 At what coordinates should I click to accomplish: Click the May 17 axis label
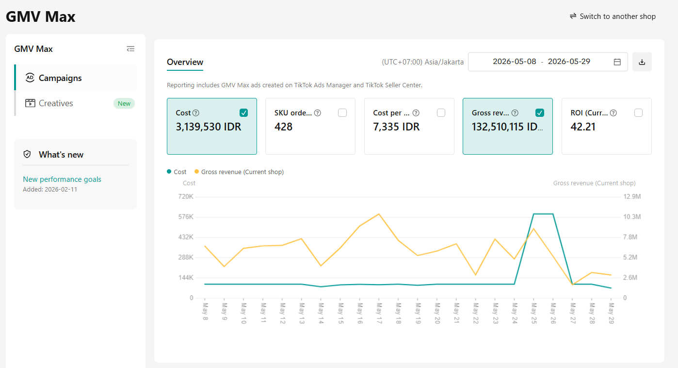(x=379, y=314)
